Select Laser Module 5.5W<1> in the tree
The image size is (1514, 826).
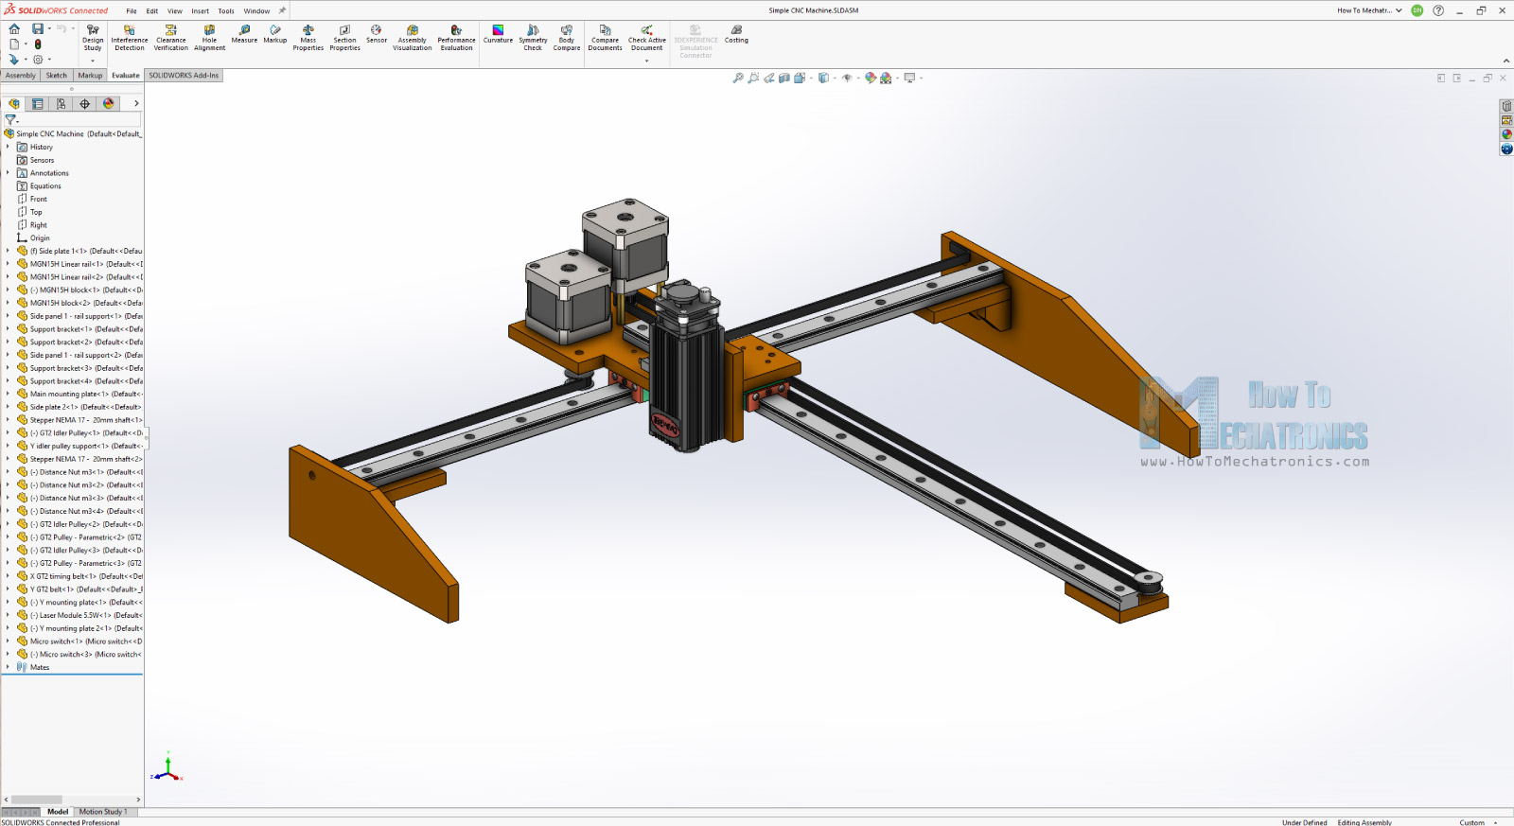[76, 615]
